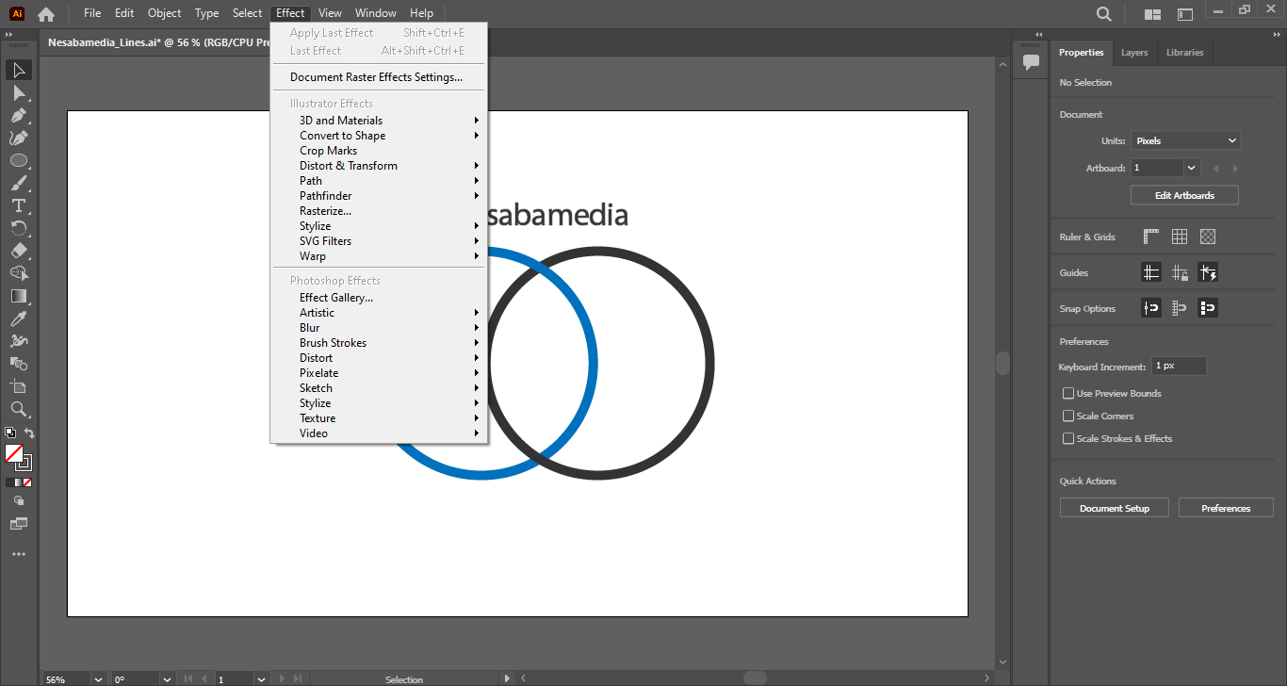1287x686 pixels.
Task: Click the Keyboard Increment input field
Action: tap(1179, 366)
